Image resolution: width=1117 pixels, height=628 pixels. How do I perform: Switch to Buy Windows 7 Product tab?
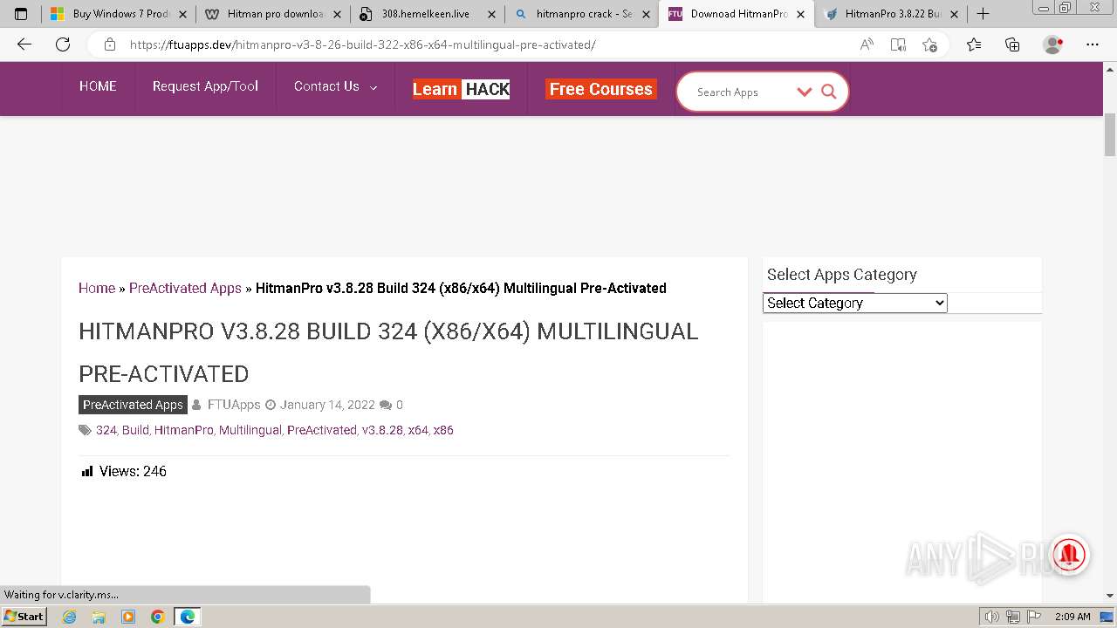point(119,14)
